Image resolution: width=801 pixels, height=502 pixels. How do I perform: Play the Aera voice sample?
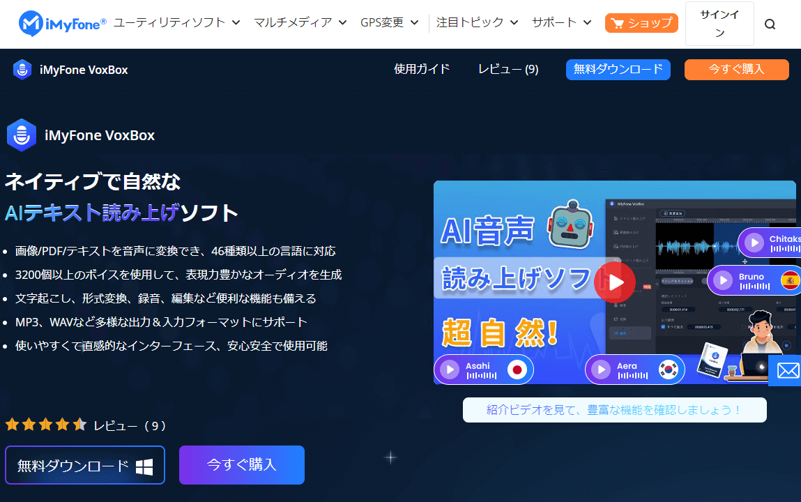point(601,370)
